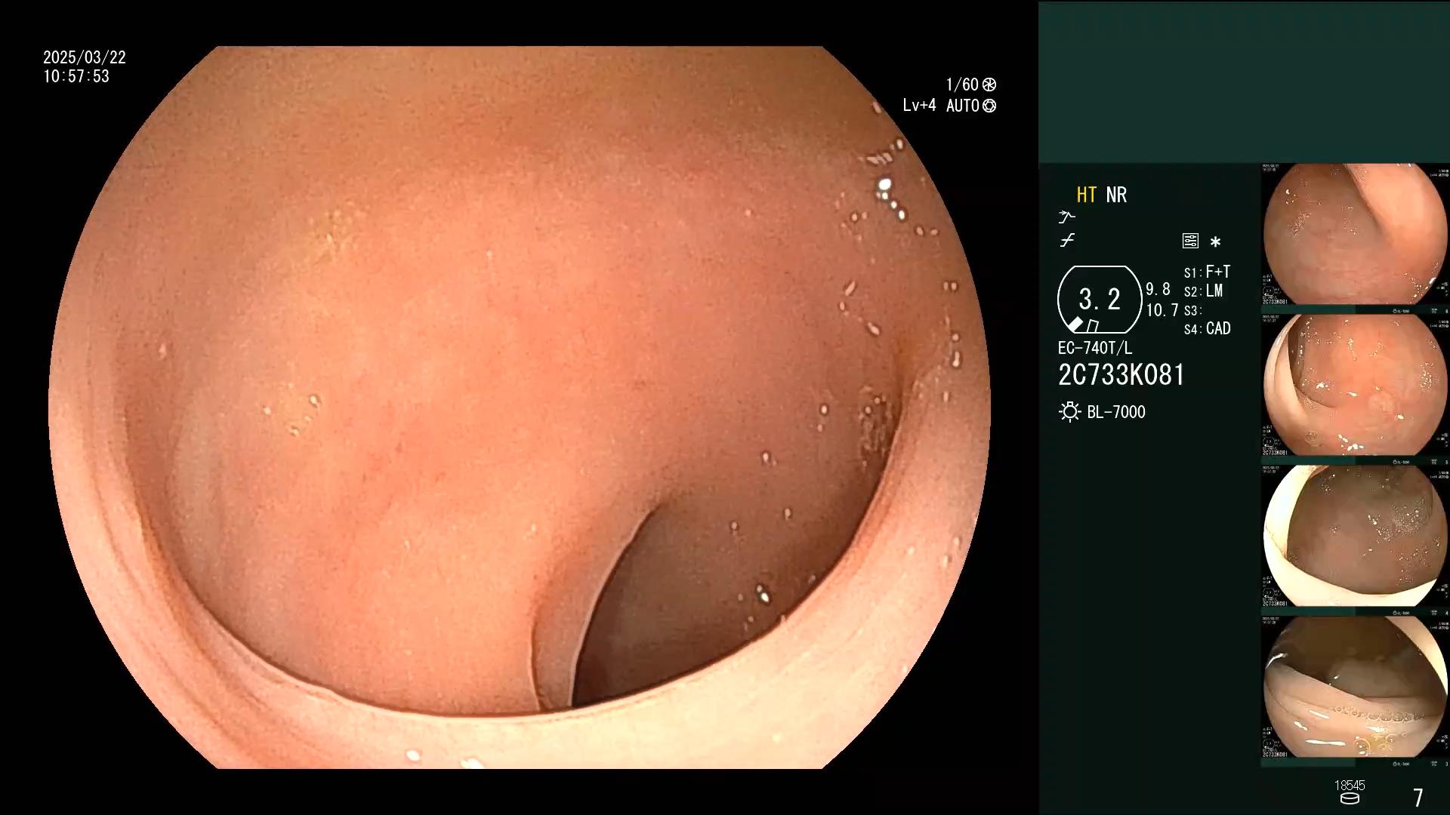The image size is (1450, 815).
Task: Click the asterisk indicator icon
Action: (1215, 241)
